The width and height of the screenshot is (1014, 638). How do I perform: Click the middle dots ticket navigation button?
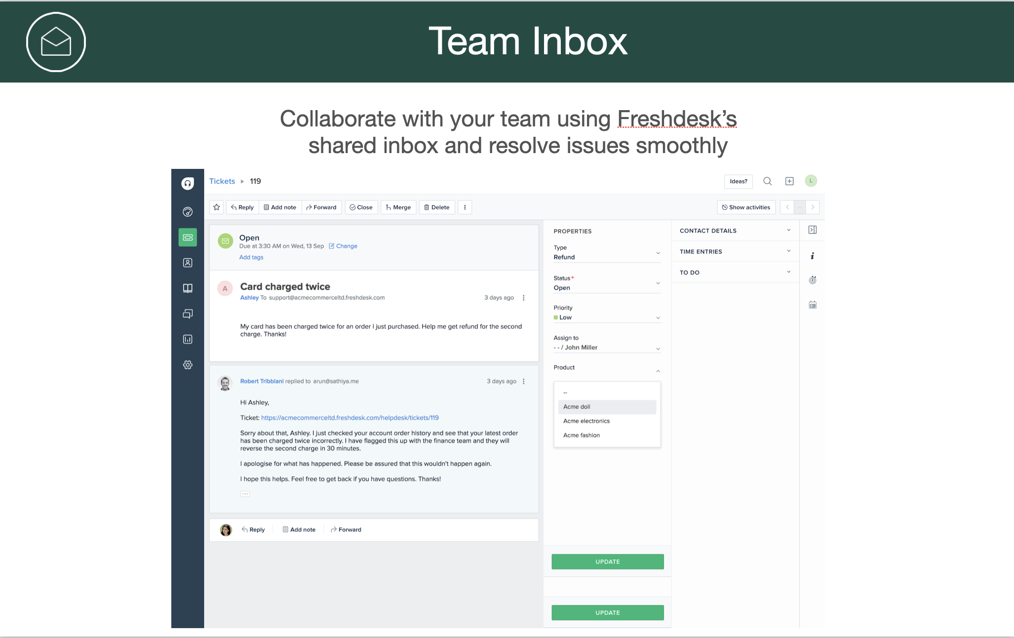(x=800, y=207)
